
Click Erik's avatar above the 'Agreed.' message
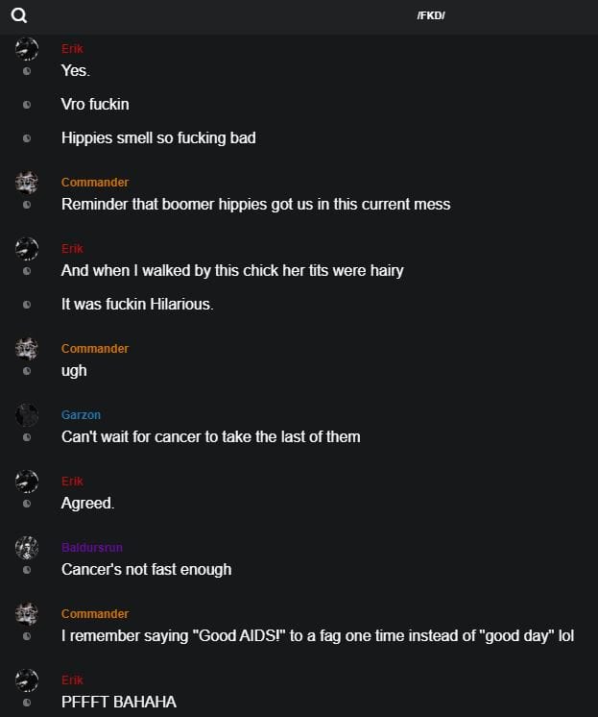27,482
